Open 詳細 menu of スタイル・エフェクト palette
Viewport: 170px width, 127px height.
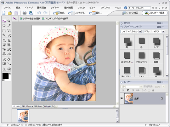[x=160, y=27]
